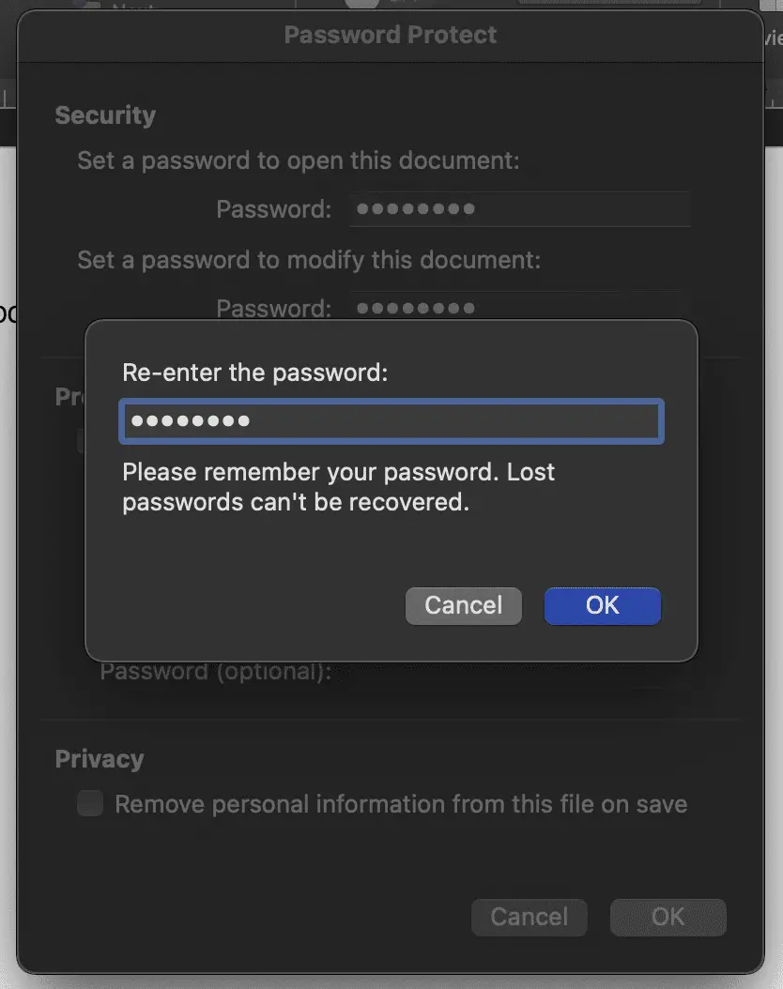Click the re-enter password input field
The height and width of the screenshot is (989, 783).
point(391,421)
